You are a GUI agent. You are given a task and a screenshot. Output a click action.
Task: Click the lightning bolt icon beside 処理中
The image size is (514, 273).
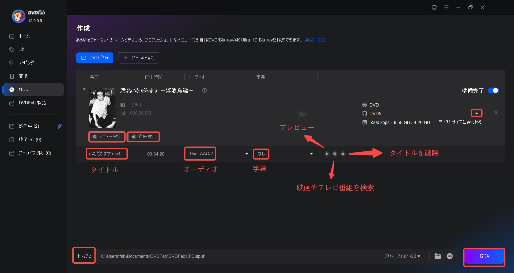[x=60, y=126]
